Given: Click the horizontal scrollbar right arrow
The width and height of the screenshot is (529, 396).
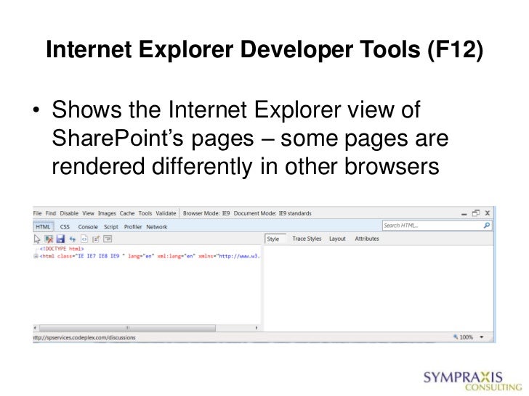Looking at the screenshot, I should (257, 328).
